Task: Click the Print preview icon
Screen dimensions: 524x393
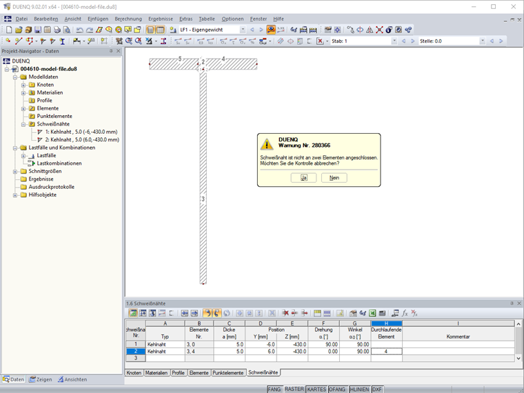Action: click(67, 30)
